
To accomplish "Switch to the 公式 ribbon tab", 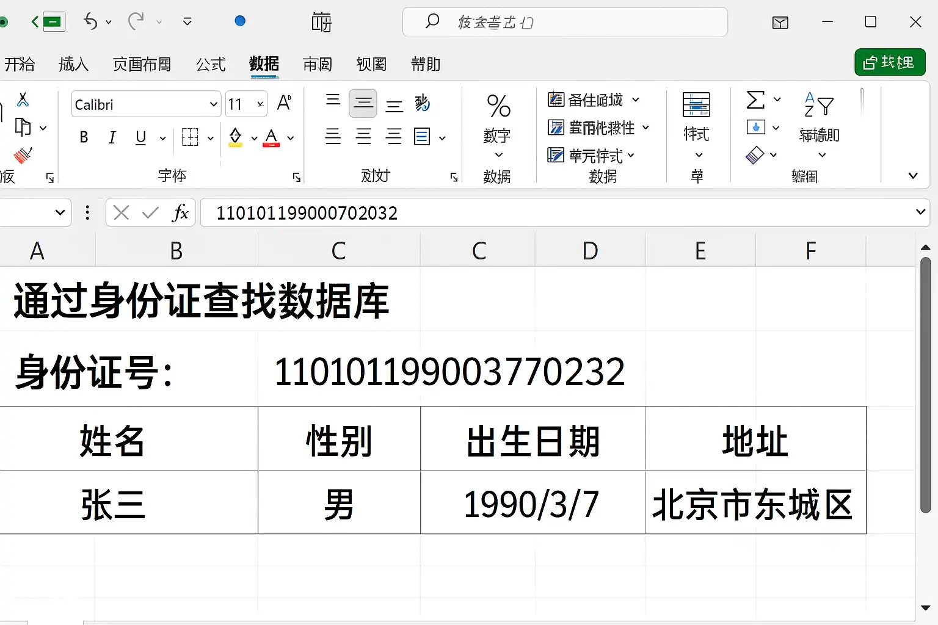I will pyautogui.click(x=211, y=64).
